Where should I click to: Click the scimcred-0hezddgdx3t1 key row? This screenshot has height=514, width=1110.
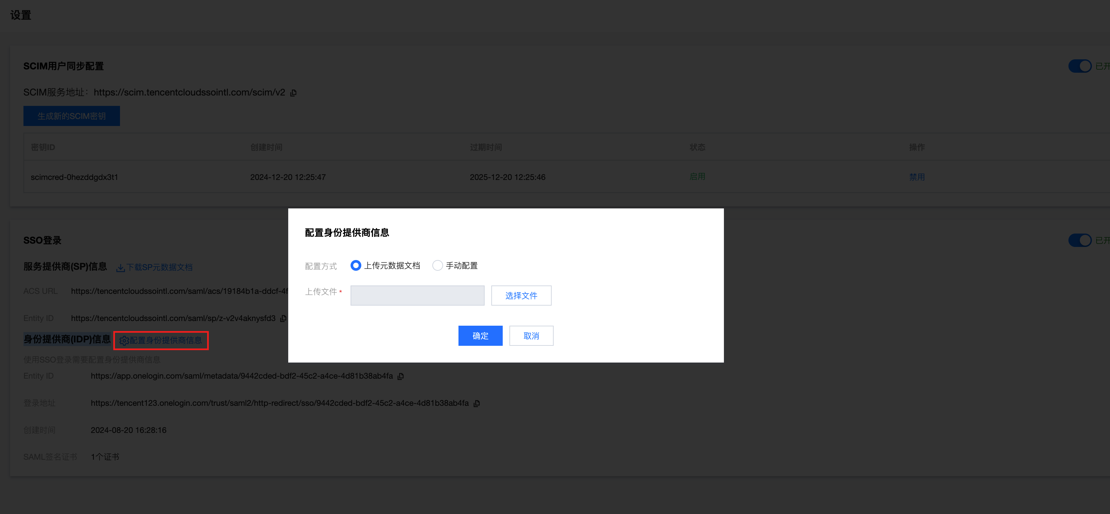(74, 177)
